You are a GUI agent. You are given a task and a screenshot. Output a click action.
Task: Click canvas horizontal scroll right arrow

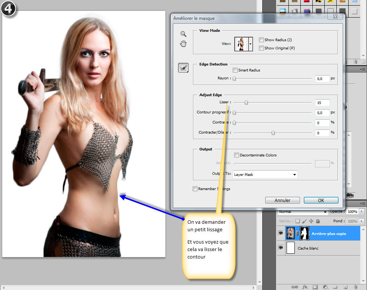pyautogui.click(x=254, y=288)
